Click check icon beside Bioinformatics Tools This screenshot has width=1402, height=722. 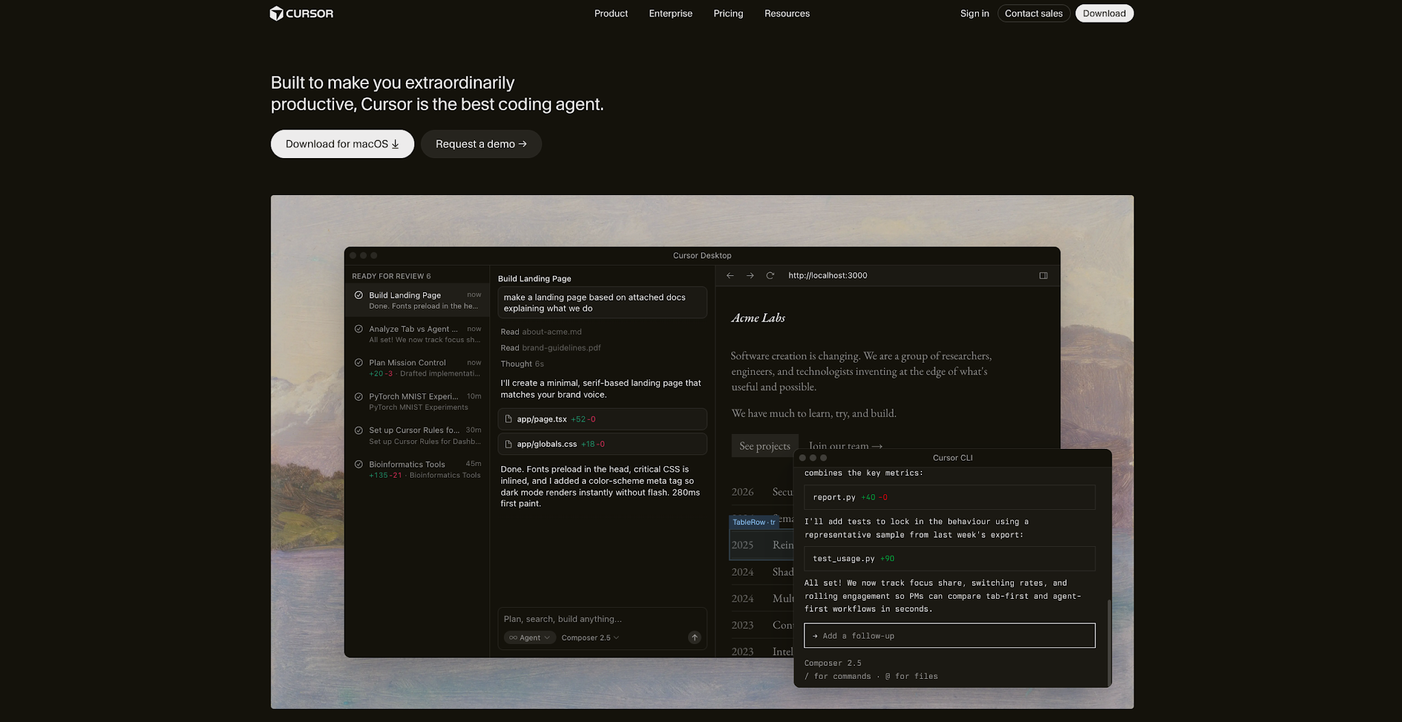[x=358, y=464]
